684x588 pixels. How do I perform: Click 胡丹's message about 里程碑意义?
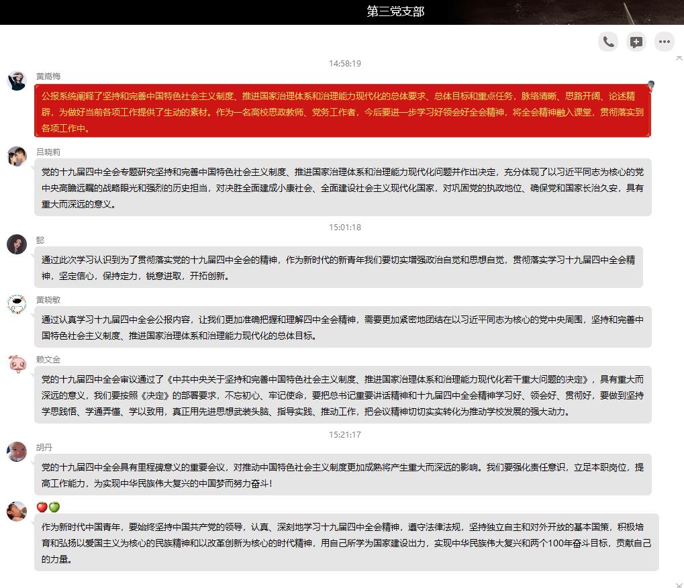(342, 475)
